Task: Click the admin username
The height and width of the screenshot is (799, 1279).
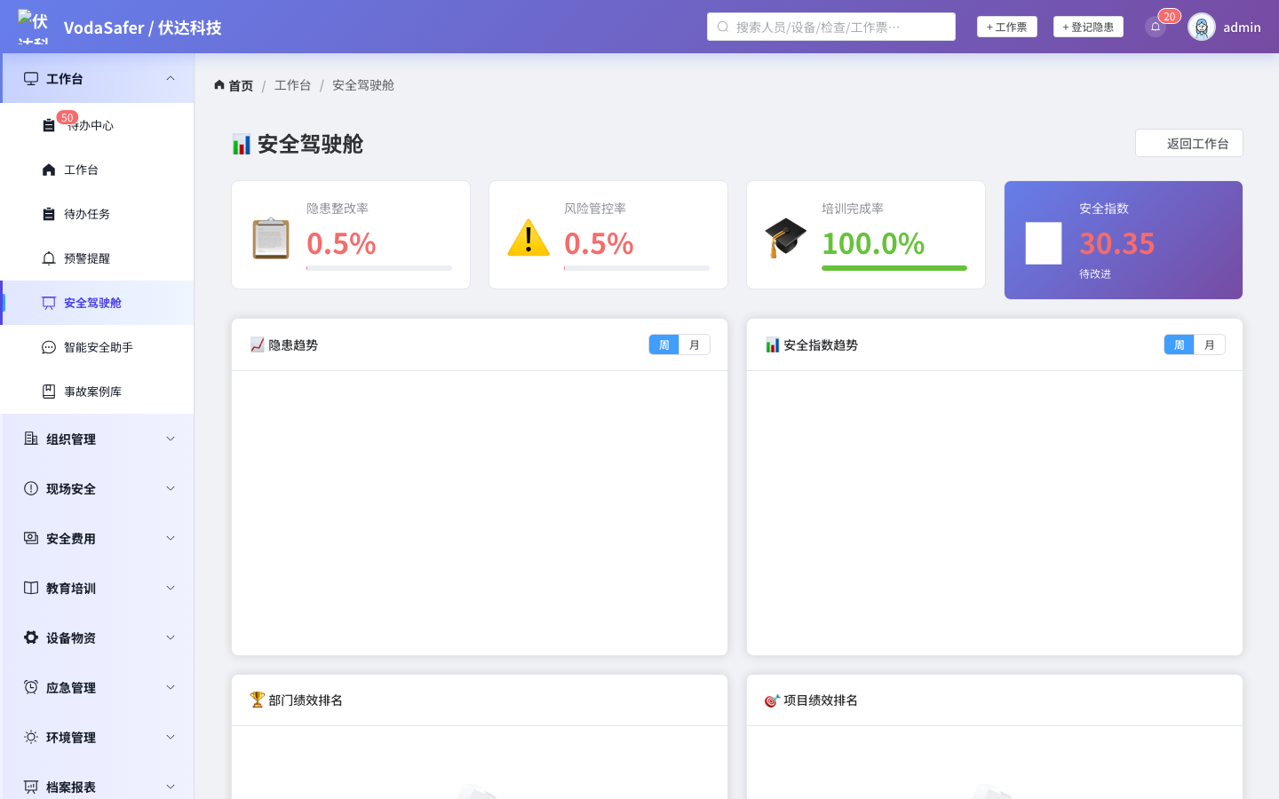Action: (1242, 28)
